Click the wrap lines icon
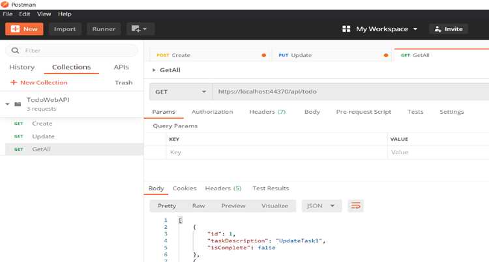The height and width of the screenshot is (262, 489). point(355,205)
